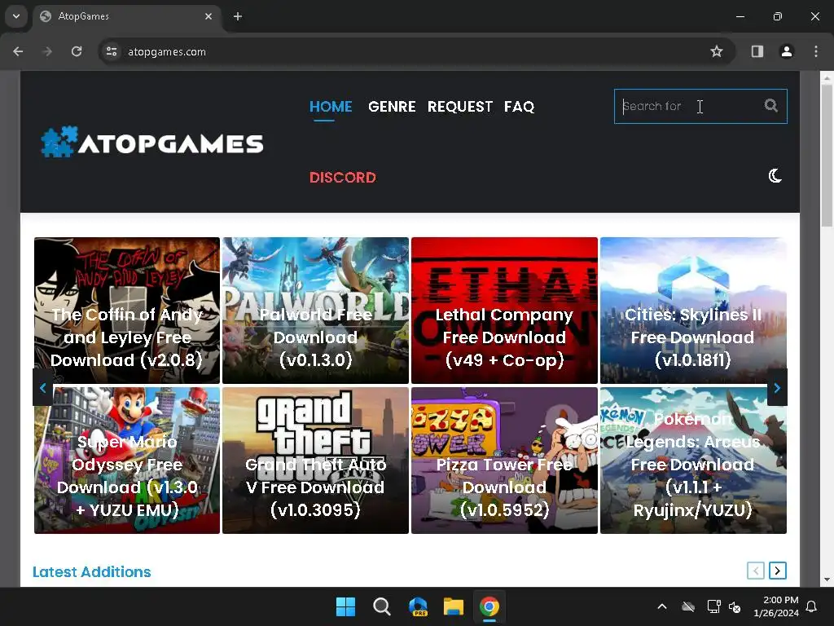Click scrollbar down arrow

point(827,580)
